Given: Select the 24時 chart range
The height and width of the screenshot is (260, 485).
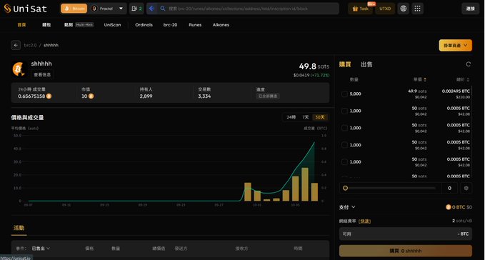Looking at the screenshot, I should coord(291,117).
